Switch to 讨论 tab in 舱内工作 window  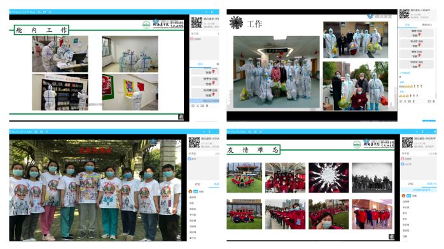[x=200, y=64]
